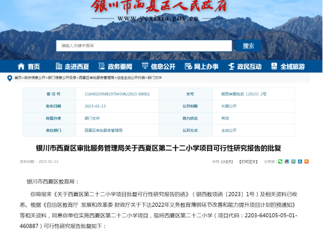Open the 网上办事 navigation menu item
The height and width of the screenshot is (233, 323).
tap(206, 67)
